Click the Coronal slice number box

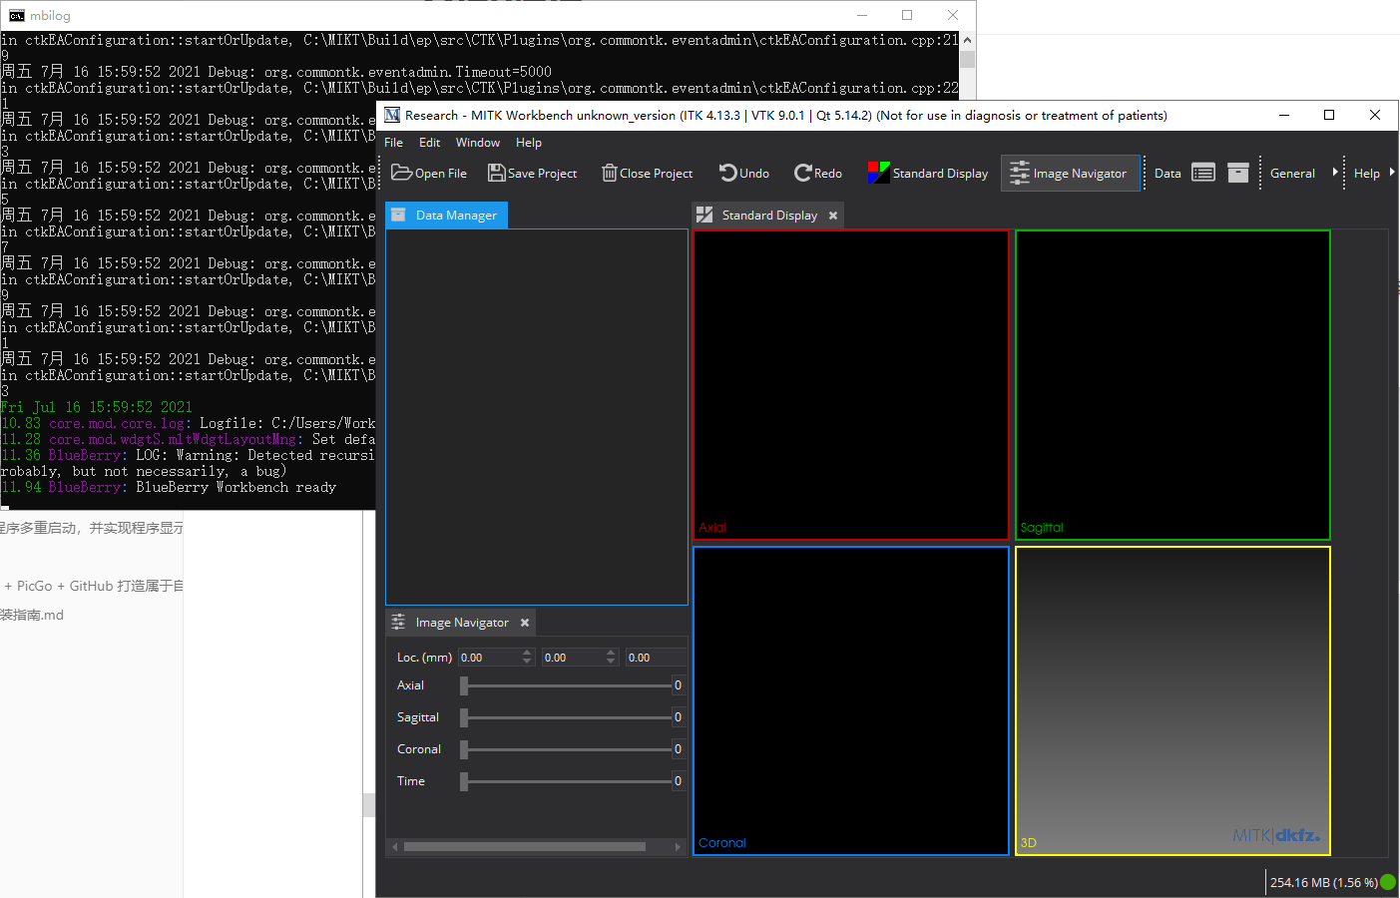point(679,749)
